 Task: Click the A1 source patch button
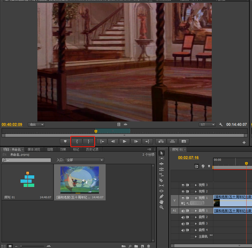(x=175, y=211)
